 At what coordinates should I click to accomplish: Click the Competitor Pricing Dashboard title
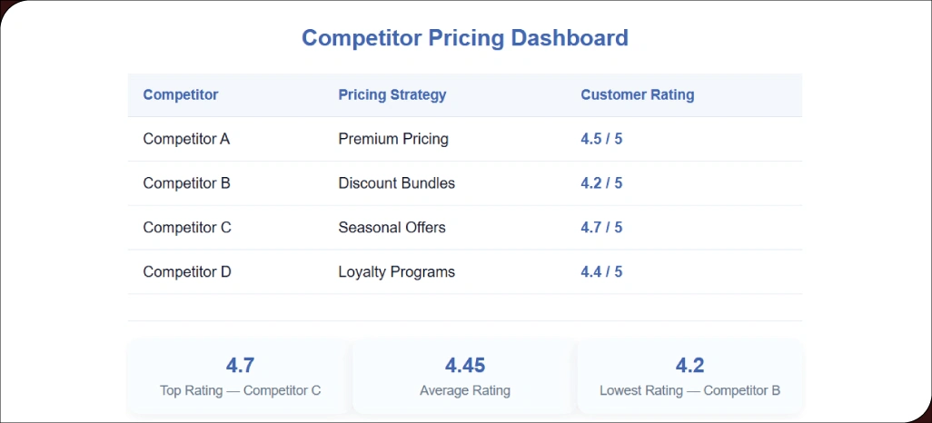coord(465,38)
